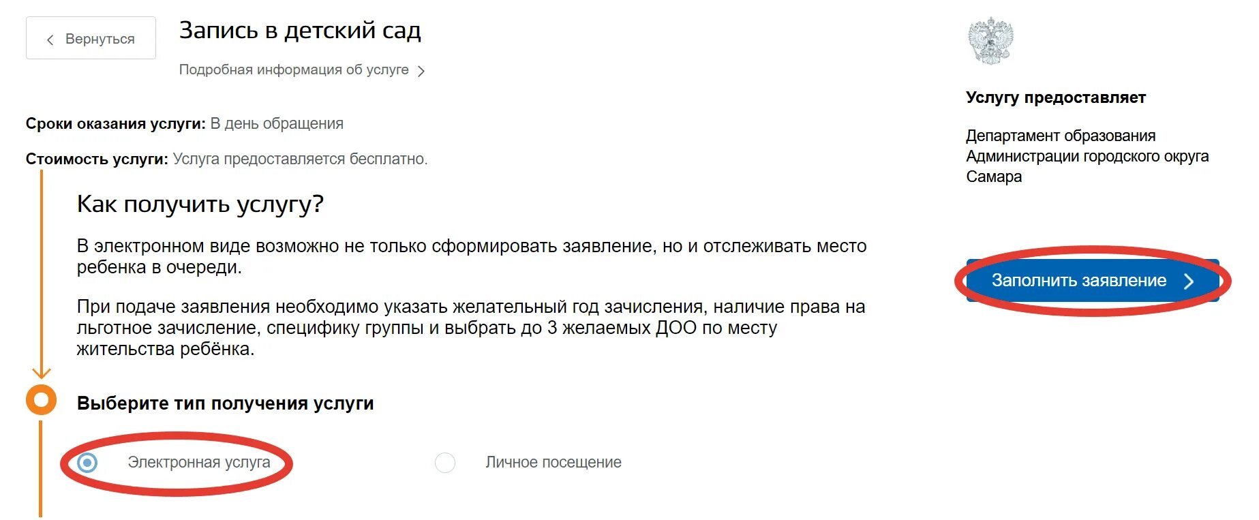Click the Как получить услугу? heading
1259x520 pixels.
(200, 204)
